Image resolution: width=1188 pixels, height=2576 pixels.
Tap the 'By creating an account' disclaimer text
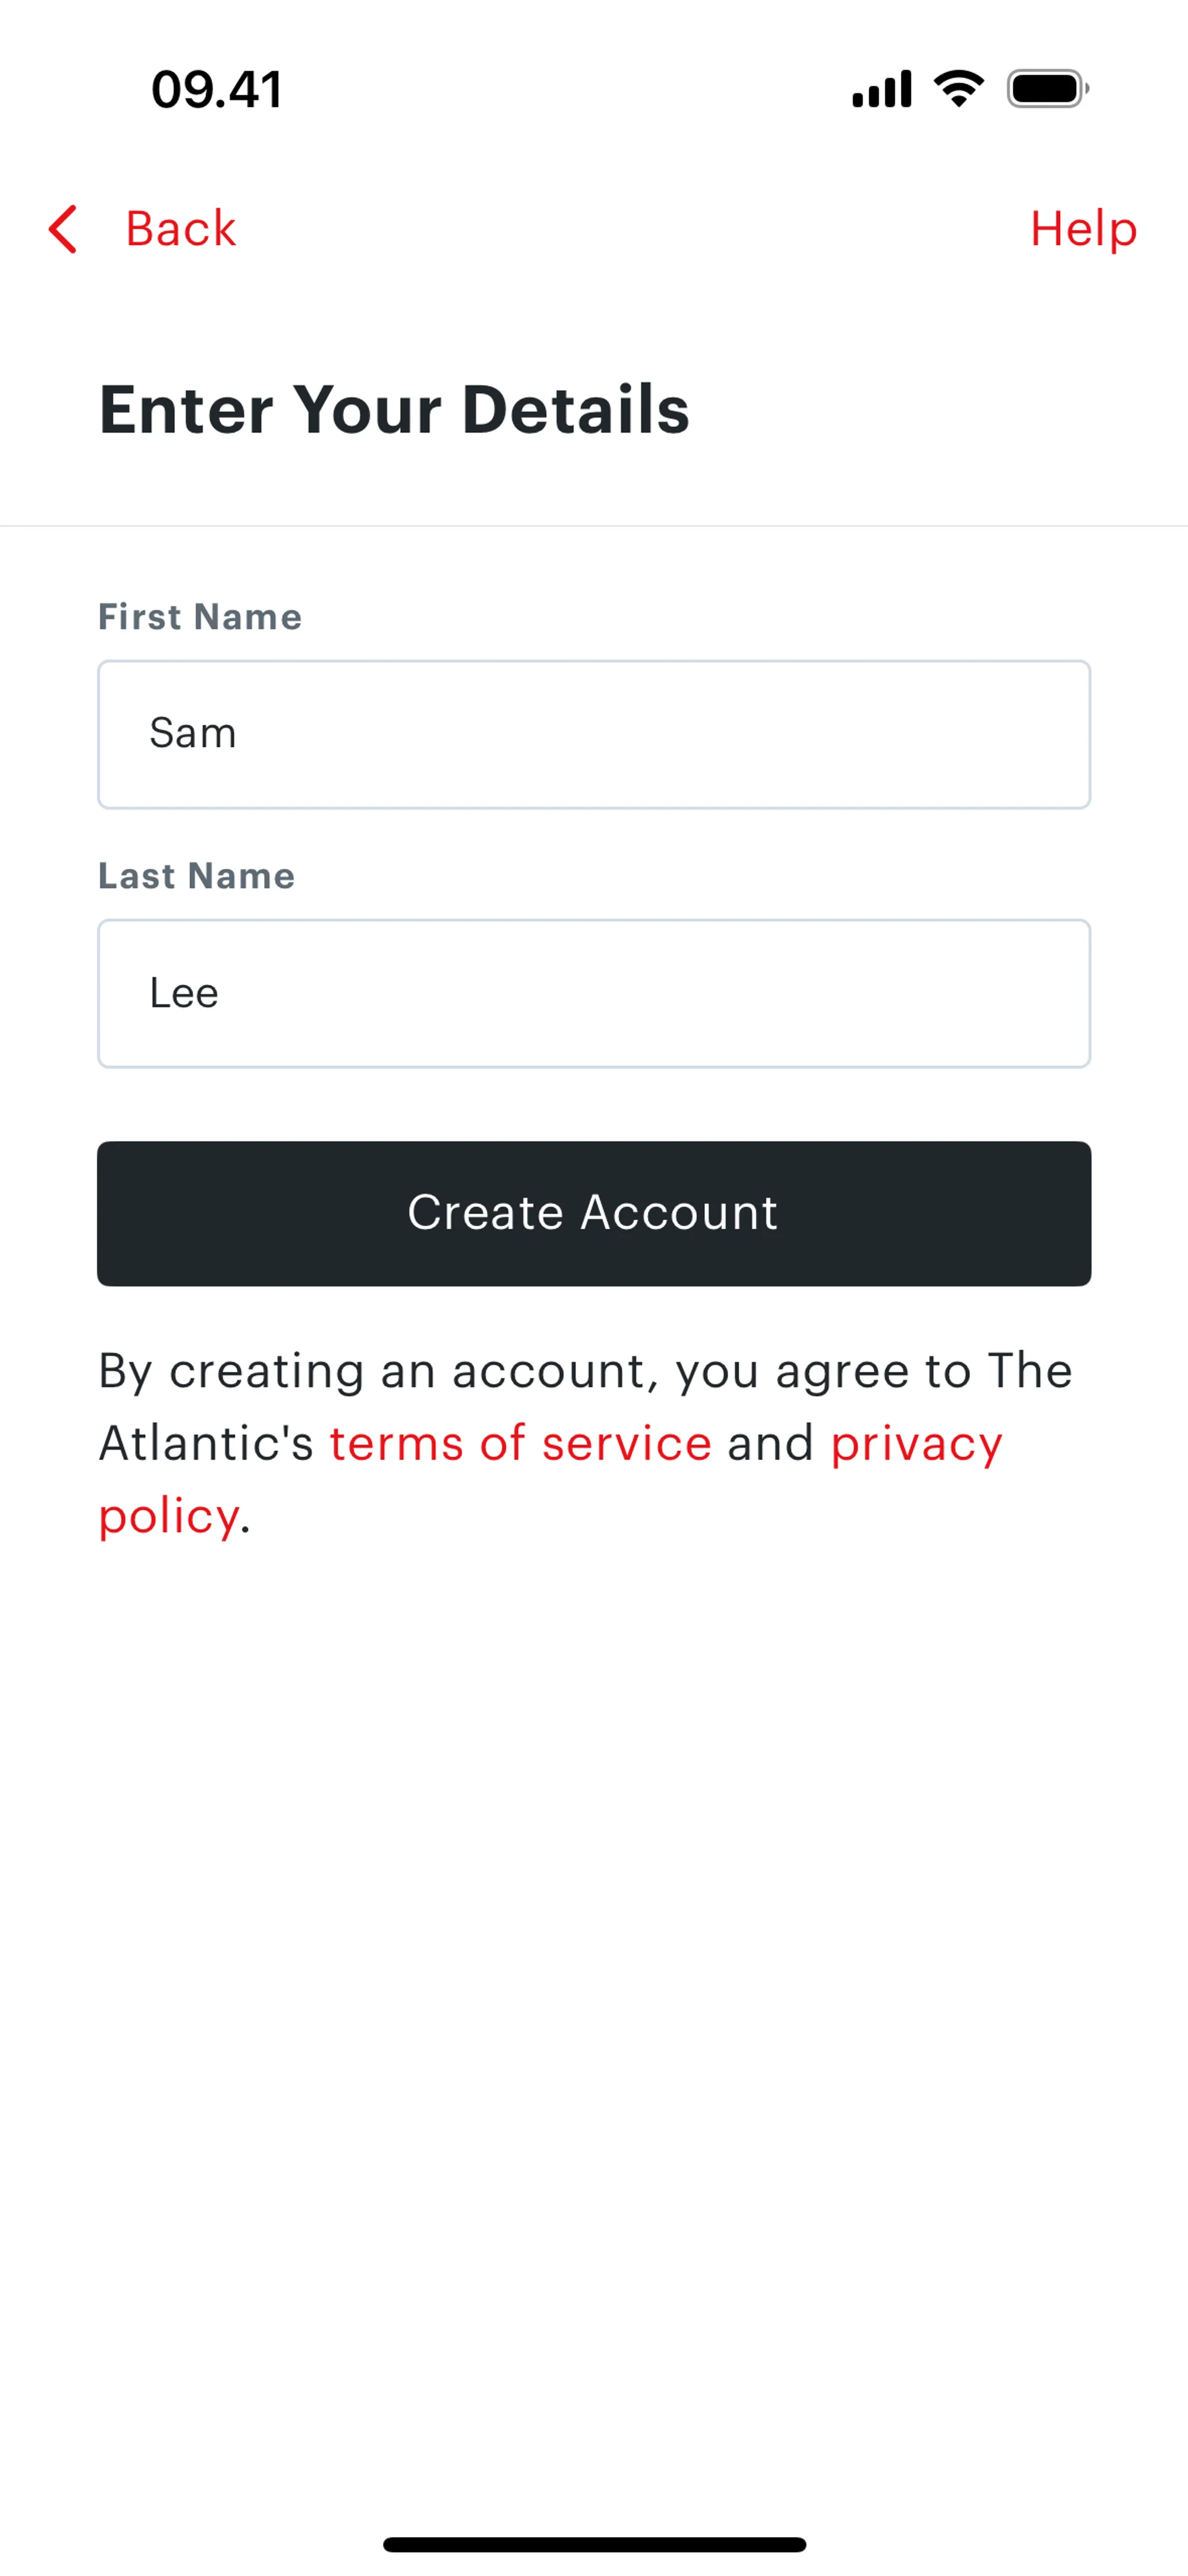pos(584,1371)
